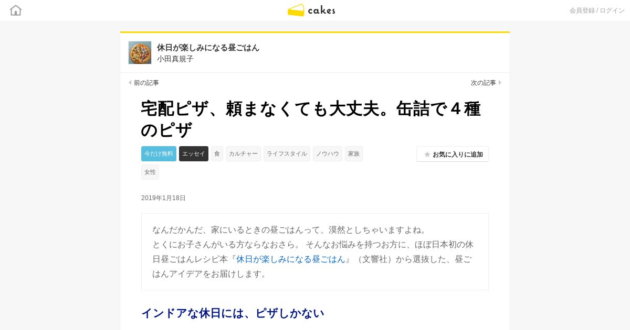Screen dimensions: 630x330
Task: Open 会員登録 / ログイン link
Action: coord(597,10)
